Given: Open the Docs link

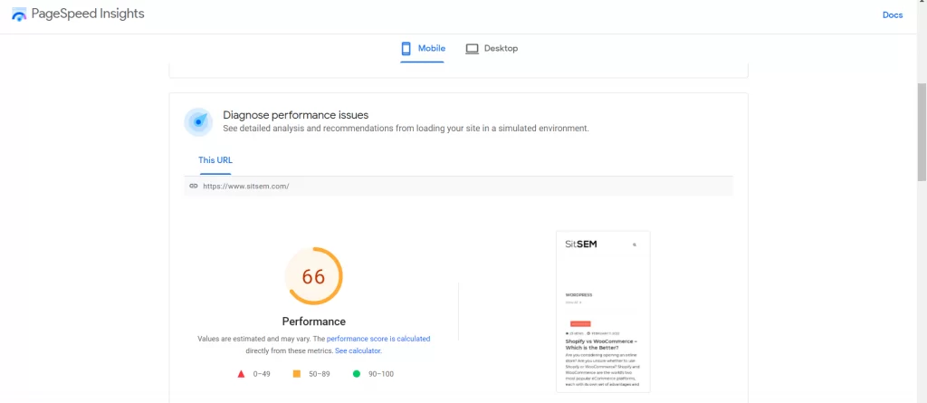Looking at the screenshot, I should point(892,14).
